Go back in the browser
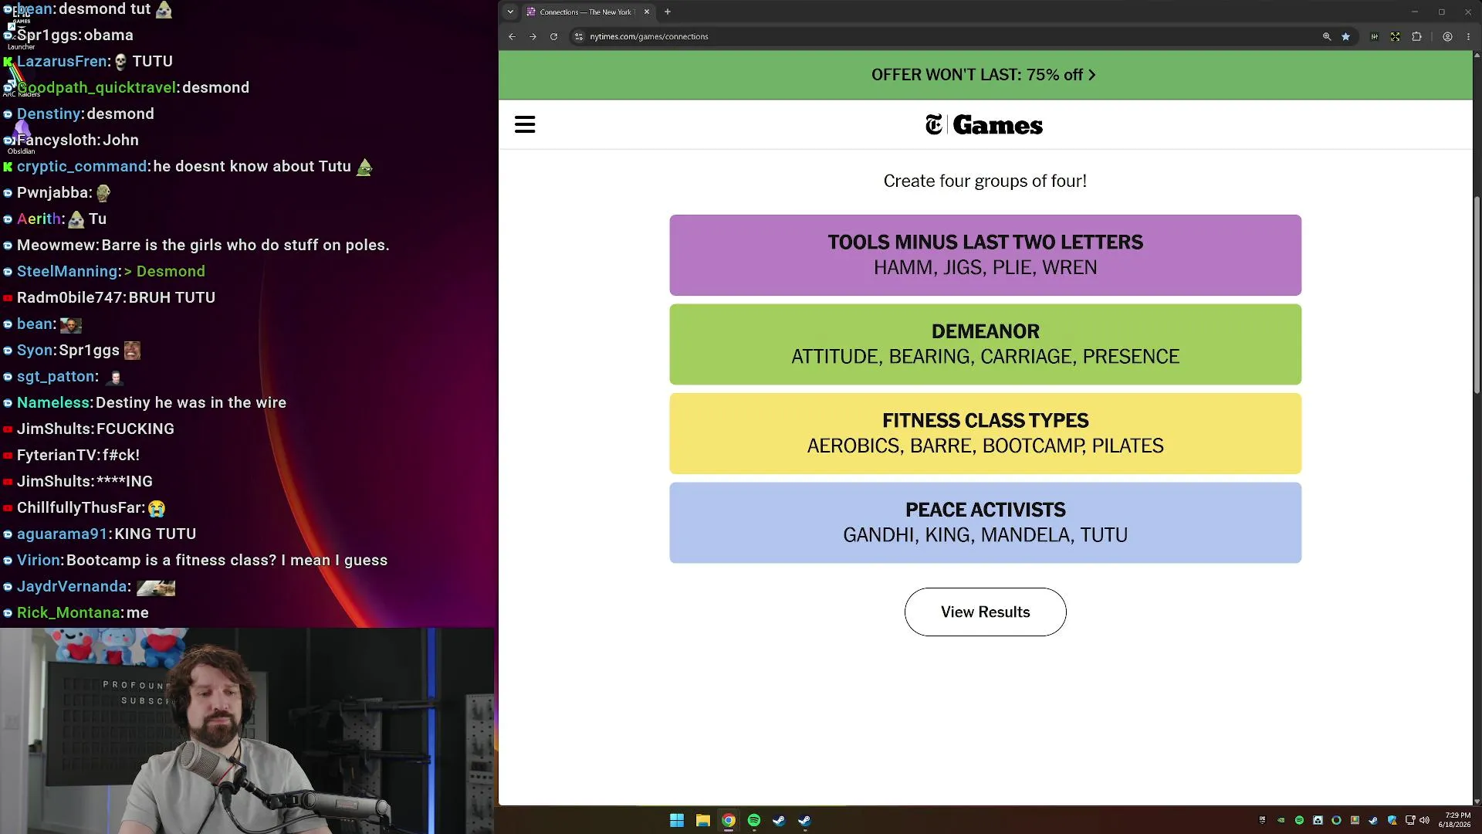The height and width of the screenshot is (834, 1482). [x=512, y=36]
